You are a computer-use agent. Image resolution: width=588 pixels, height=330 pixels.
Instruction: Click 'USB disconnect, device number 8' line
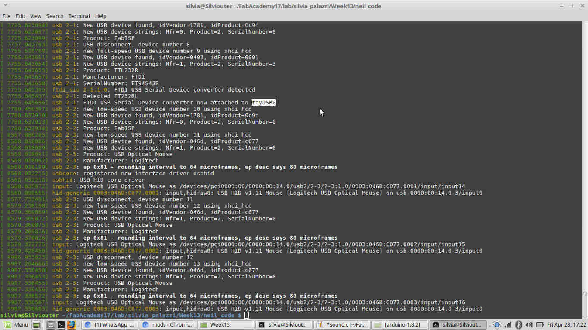(x=136, y=45)
